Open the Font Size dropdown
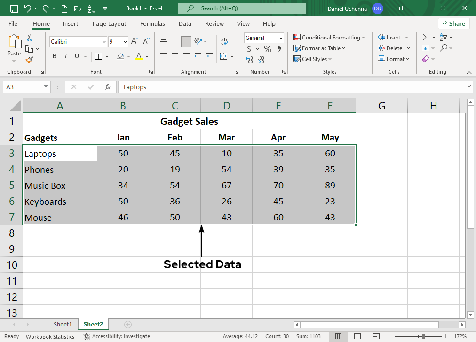This screenshot has height=342, width=476. pos(126,42)
